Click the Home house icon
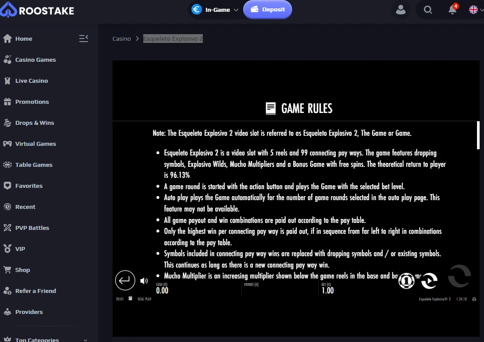 7,39
